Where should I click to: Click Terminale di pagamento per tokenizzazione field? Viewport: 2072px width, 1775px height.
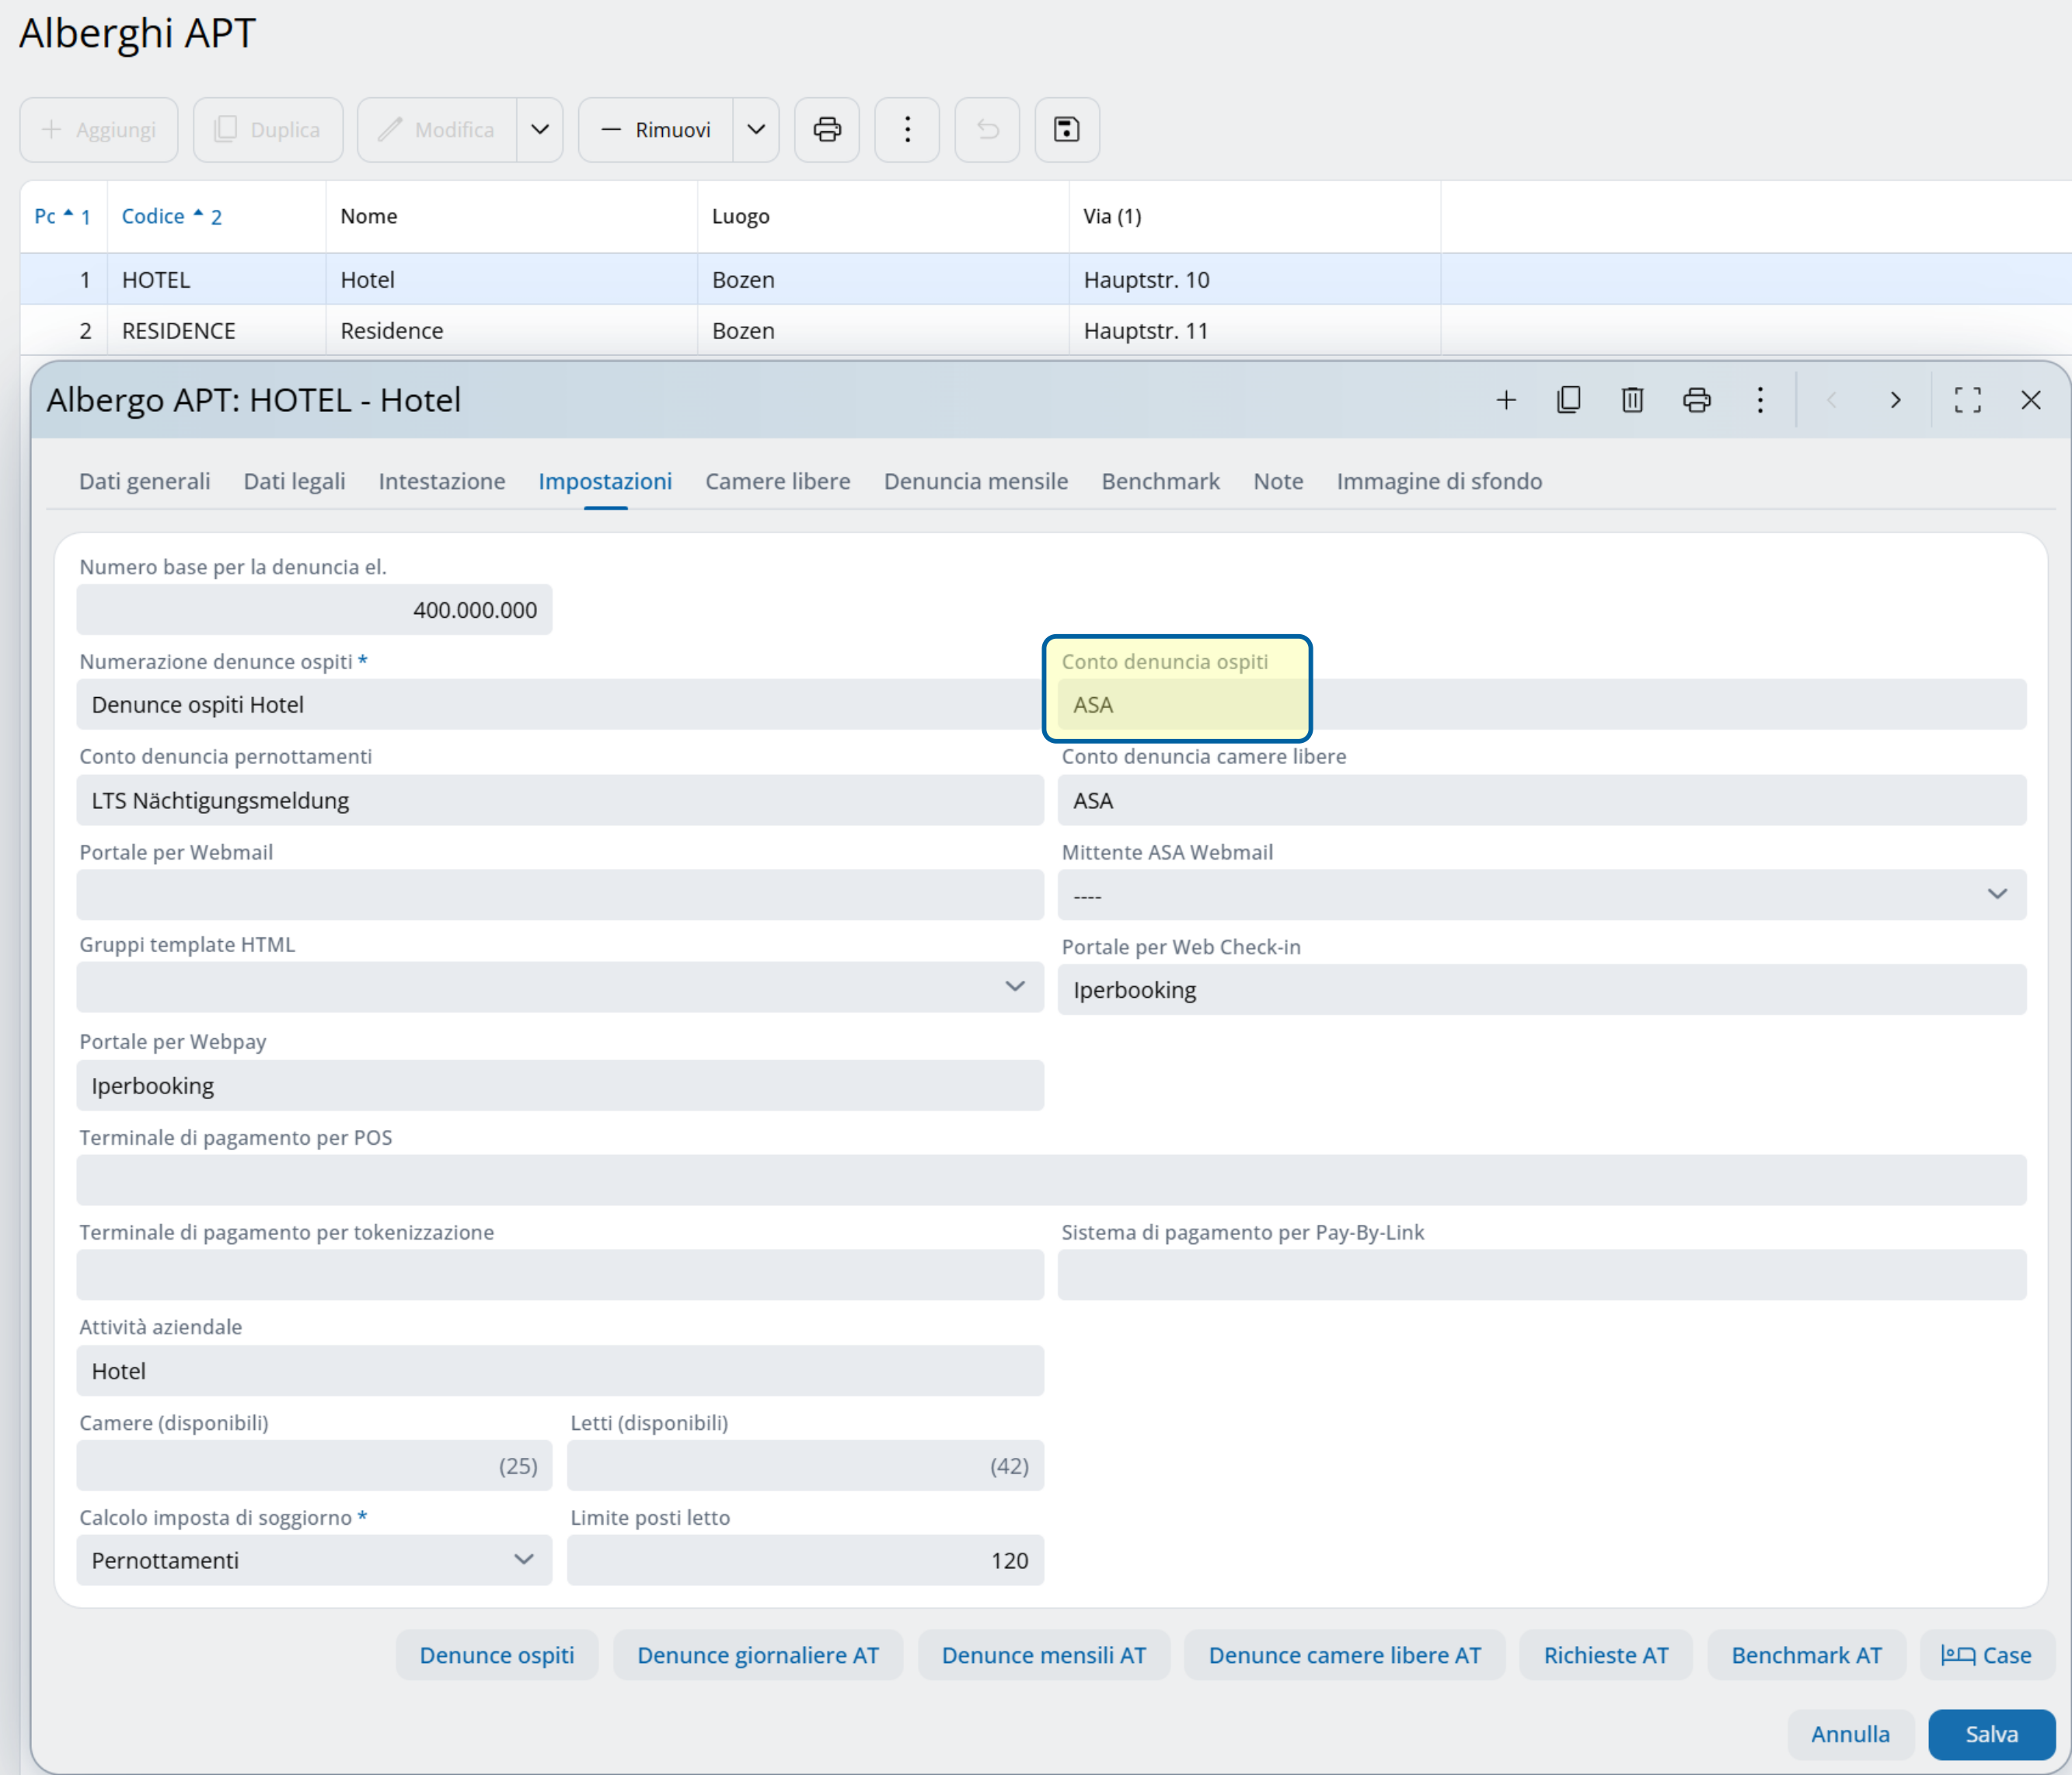coord(560,1275)
